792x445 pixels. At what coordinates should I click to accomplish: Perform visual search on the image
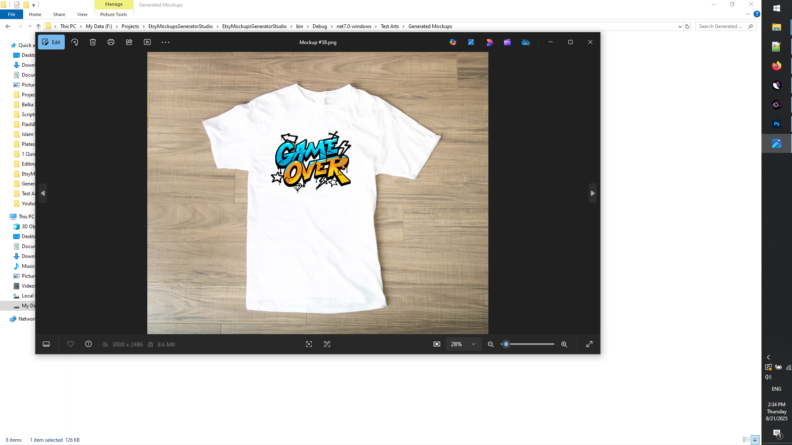(309, 344)
